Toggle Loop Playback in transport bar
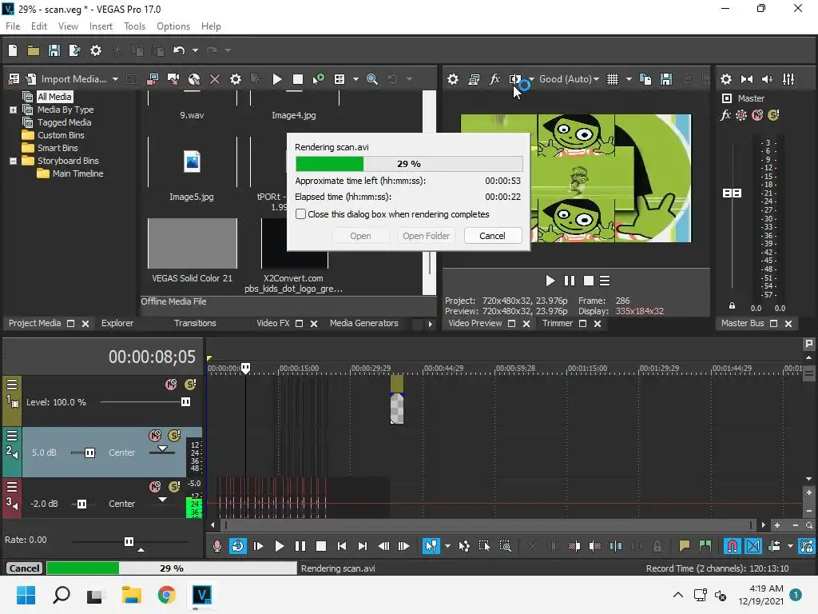 237,546
